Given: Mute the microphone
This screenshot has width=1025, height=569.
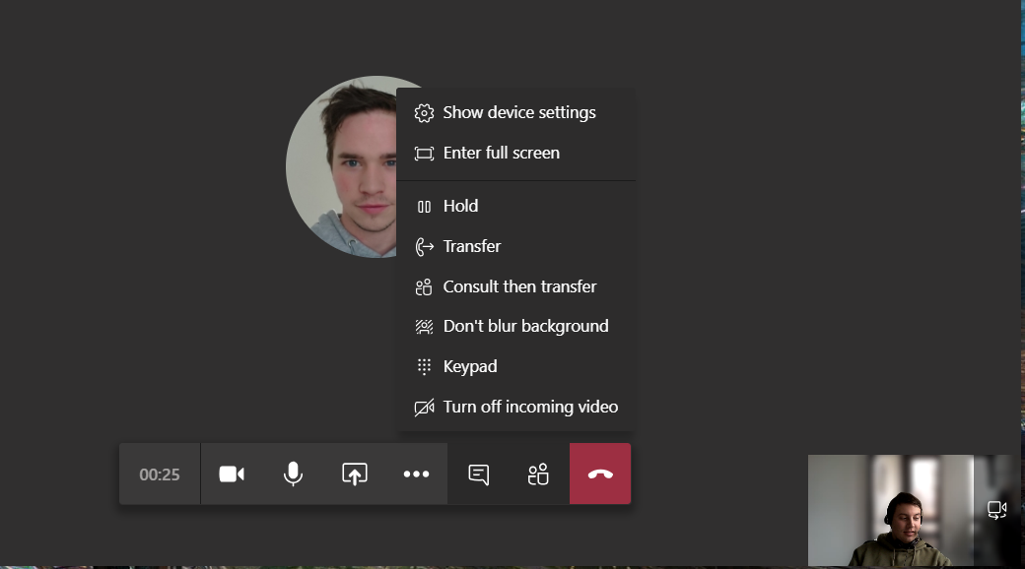Looking at the screenshot, I should tap(293, 474).
